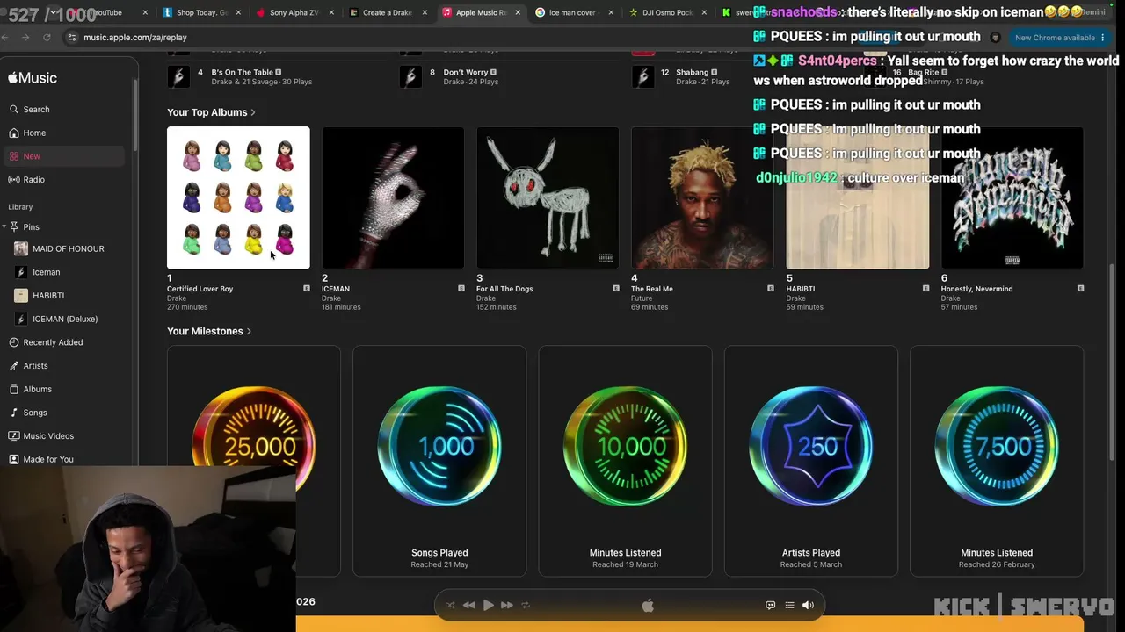
Task: Click the ICEMAN album title under its cover
Action: tap(336, 289)
